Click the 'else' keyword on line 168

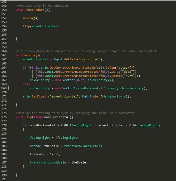(x=26, y=84)
